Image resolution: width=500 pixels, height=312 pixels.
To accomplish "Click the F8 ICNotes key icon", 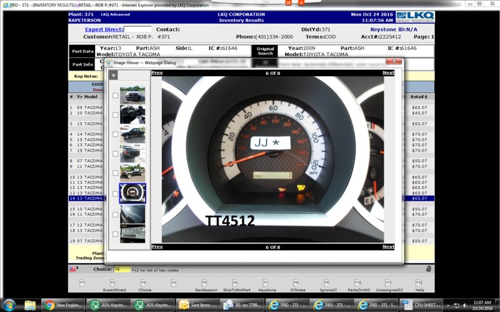I will (297, 283).
